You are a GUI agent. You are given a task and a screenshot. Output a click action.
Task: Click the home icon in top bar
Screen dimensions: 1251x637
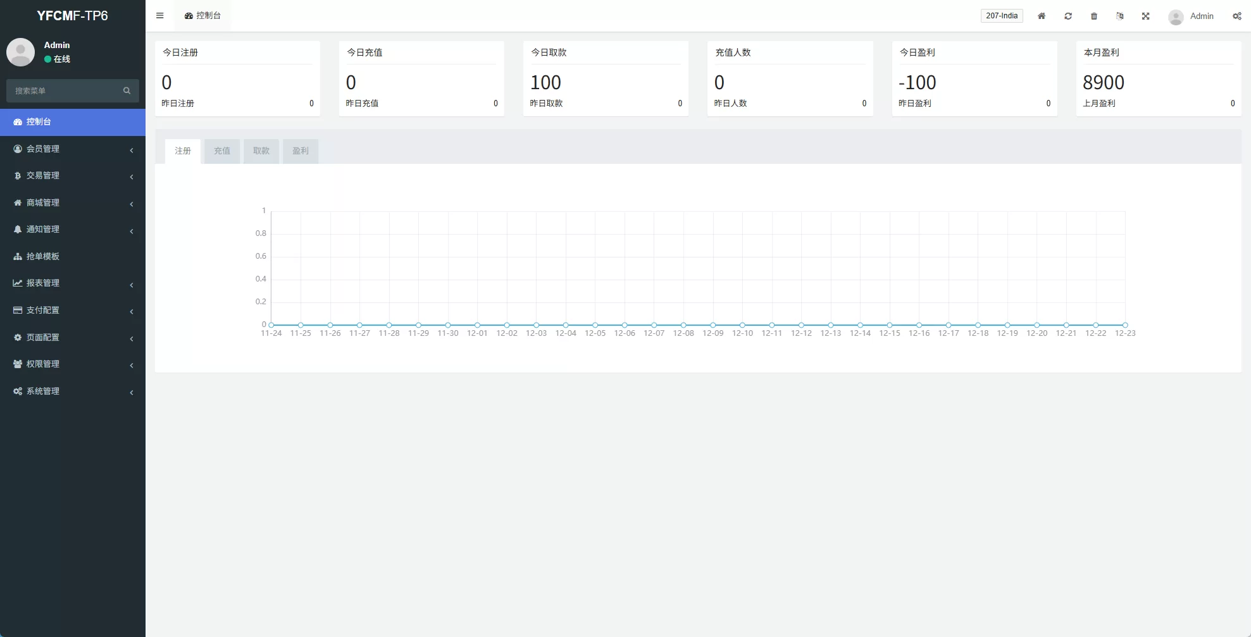click(x=1041, y=16)
